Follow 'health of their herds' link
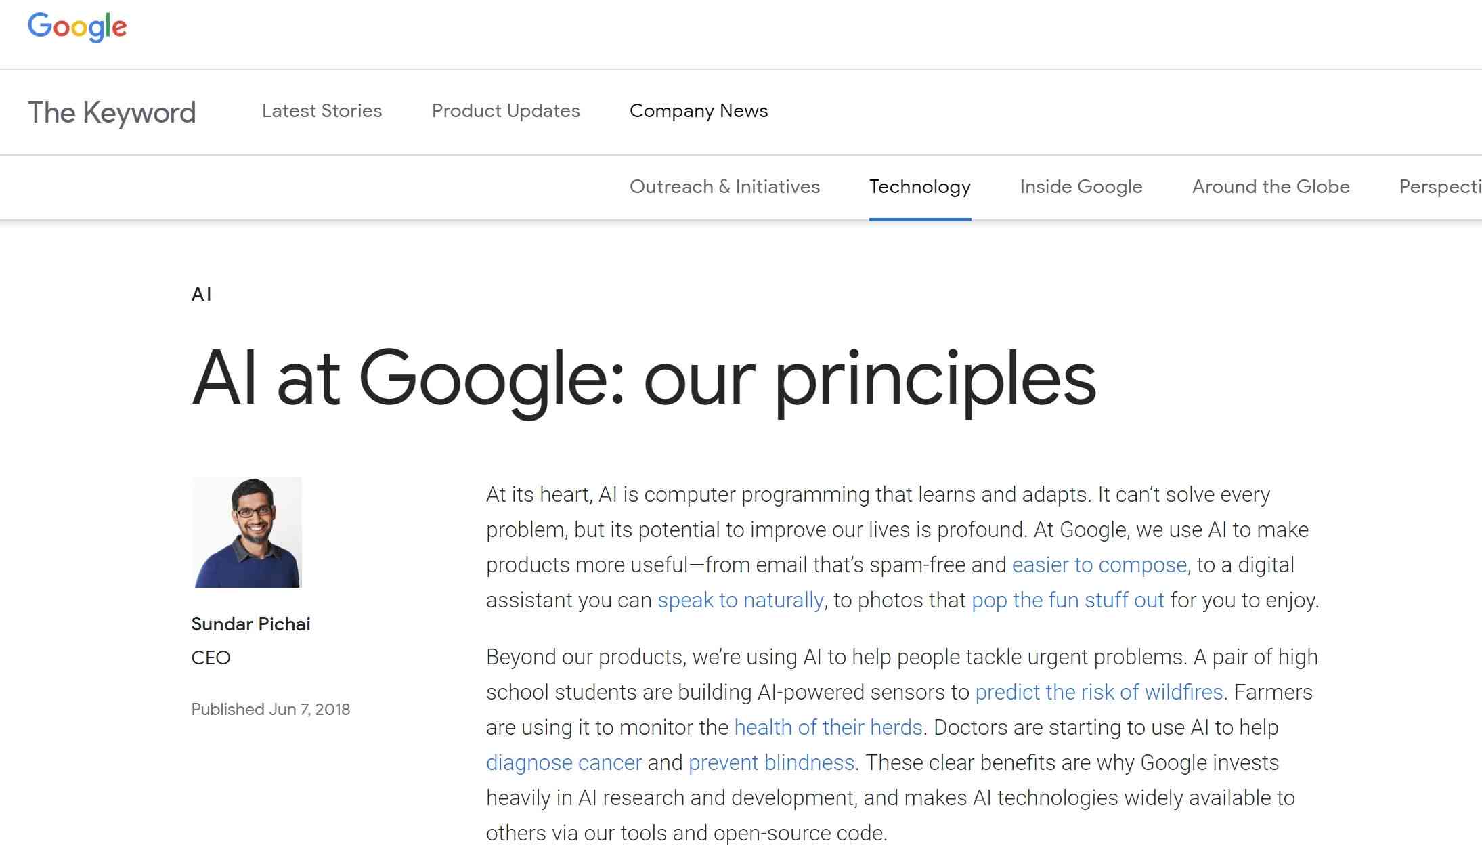The image size is (1482, 860). (829, 728)
